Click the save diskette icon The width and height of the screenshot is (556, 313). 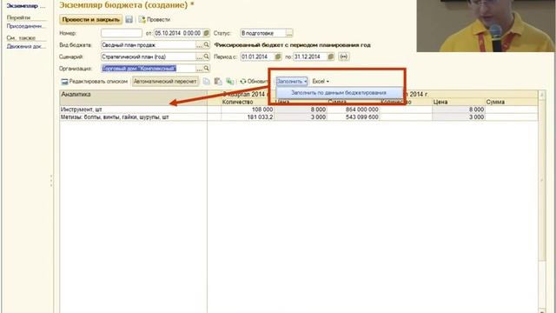click(129, 19)
